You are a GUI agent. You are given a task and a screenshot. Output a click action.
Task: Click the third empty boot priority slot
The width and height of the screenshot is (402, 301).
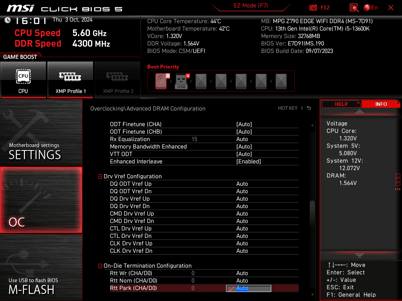[x=241, y=82]
